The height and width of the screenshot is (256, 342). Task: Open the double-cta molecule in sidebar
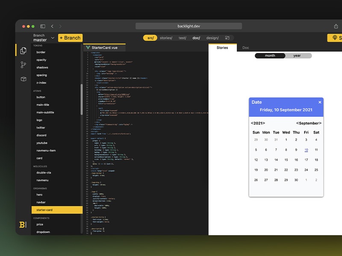click(44, 173)
